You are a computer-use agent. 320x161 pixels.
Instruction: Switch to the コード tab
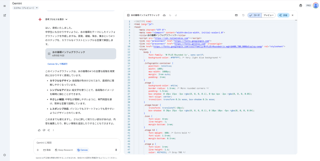point(255,15)
